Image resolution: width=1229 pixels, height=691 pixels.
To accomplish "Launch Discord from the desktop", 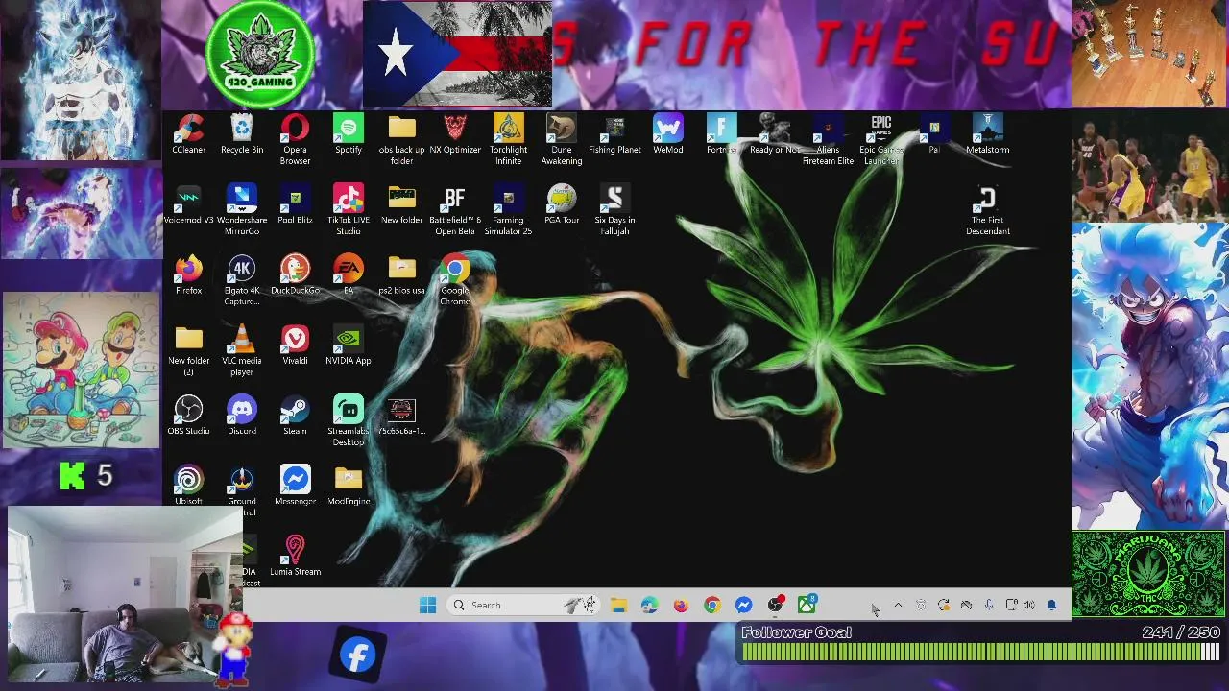I will pyautogui.click(x=242, y=415).
